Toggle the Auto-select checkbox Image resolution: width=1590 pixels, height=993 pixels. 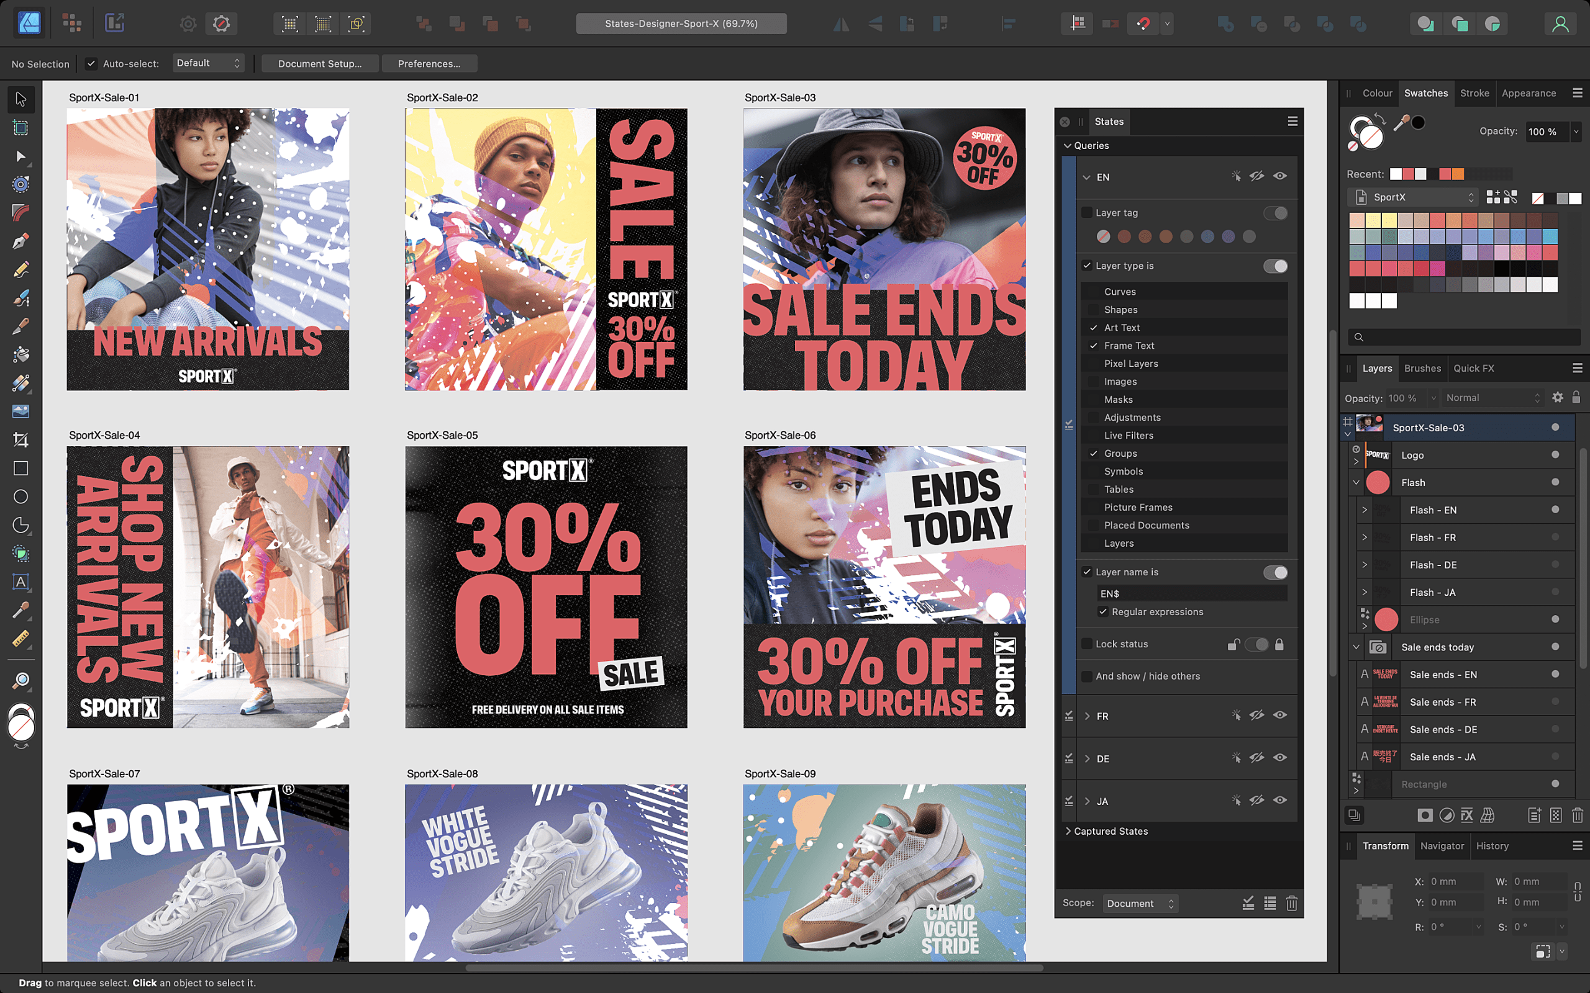(x=91, y=64)
